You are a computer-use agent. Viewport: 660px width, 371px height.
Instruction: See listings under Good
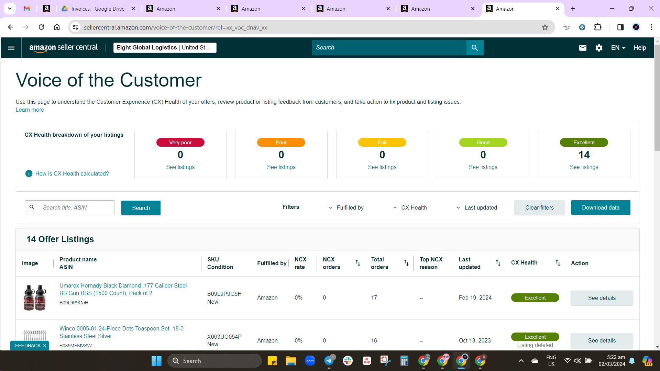coord(483,167)
